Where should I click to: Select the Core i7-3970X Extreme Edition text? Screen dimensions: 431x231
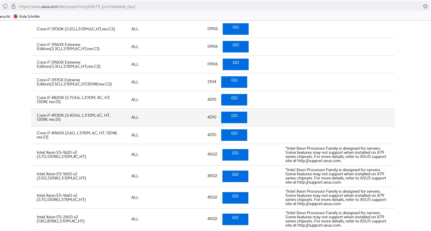click(x=74, y=82)
